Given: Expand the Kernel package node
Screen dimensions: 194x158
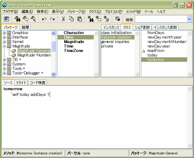Looking at the screenshot, I should click(4, 42).
